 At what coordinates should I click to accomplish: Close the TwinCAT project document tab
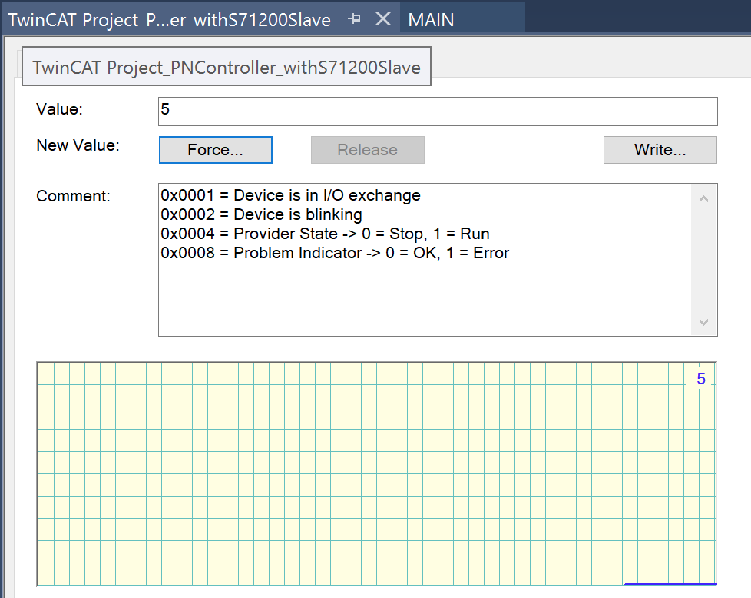coord(383,19)
